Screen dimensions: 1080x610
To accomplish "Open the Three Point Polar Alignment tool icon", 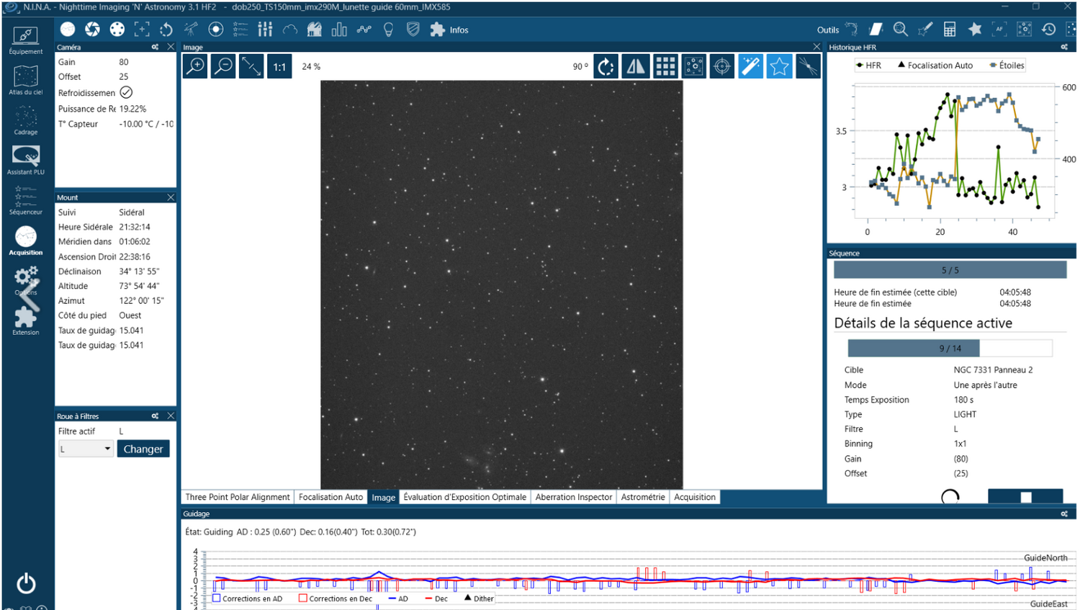I will pyautogui.click(x=851, y=30).
